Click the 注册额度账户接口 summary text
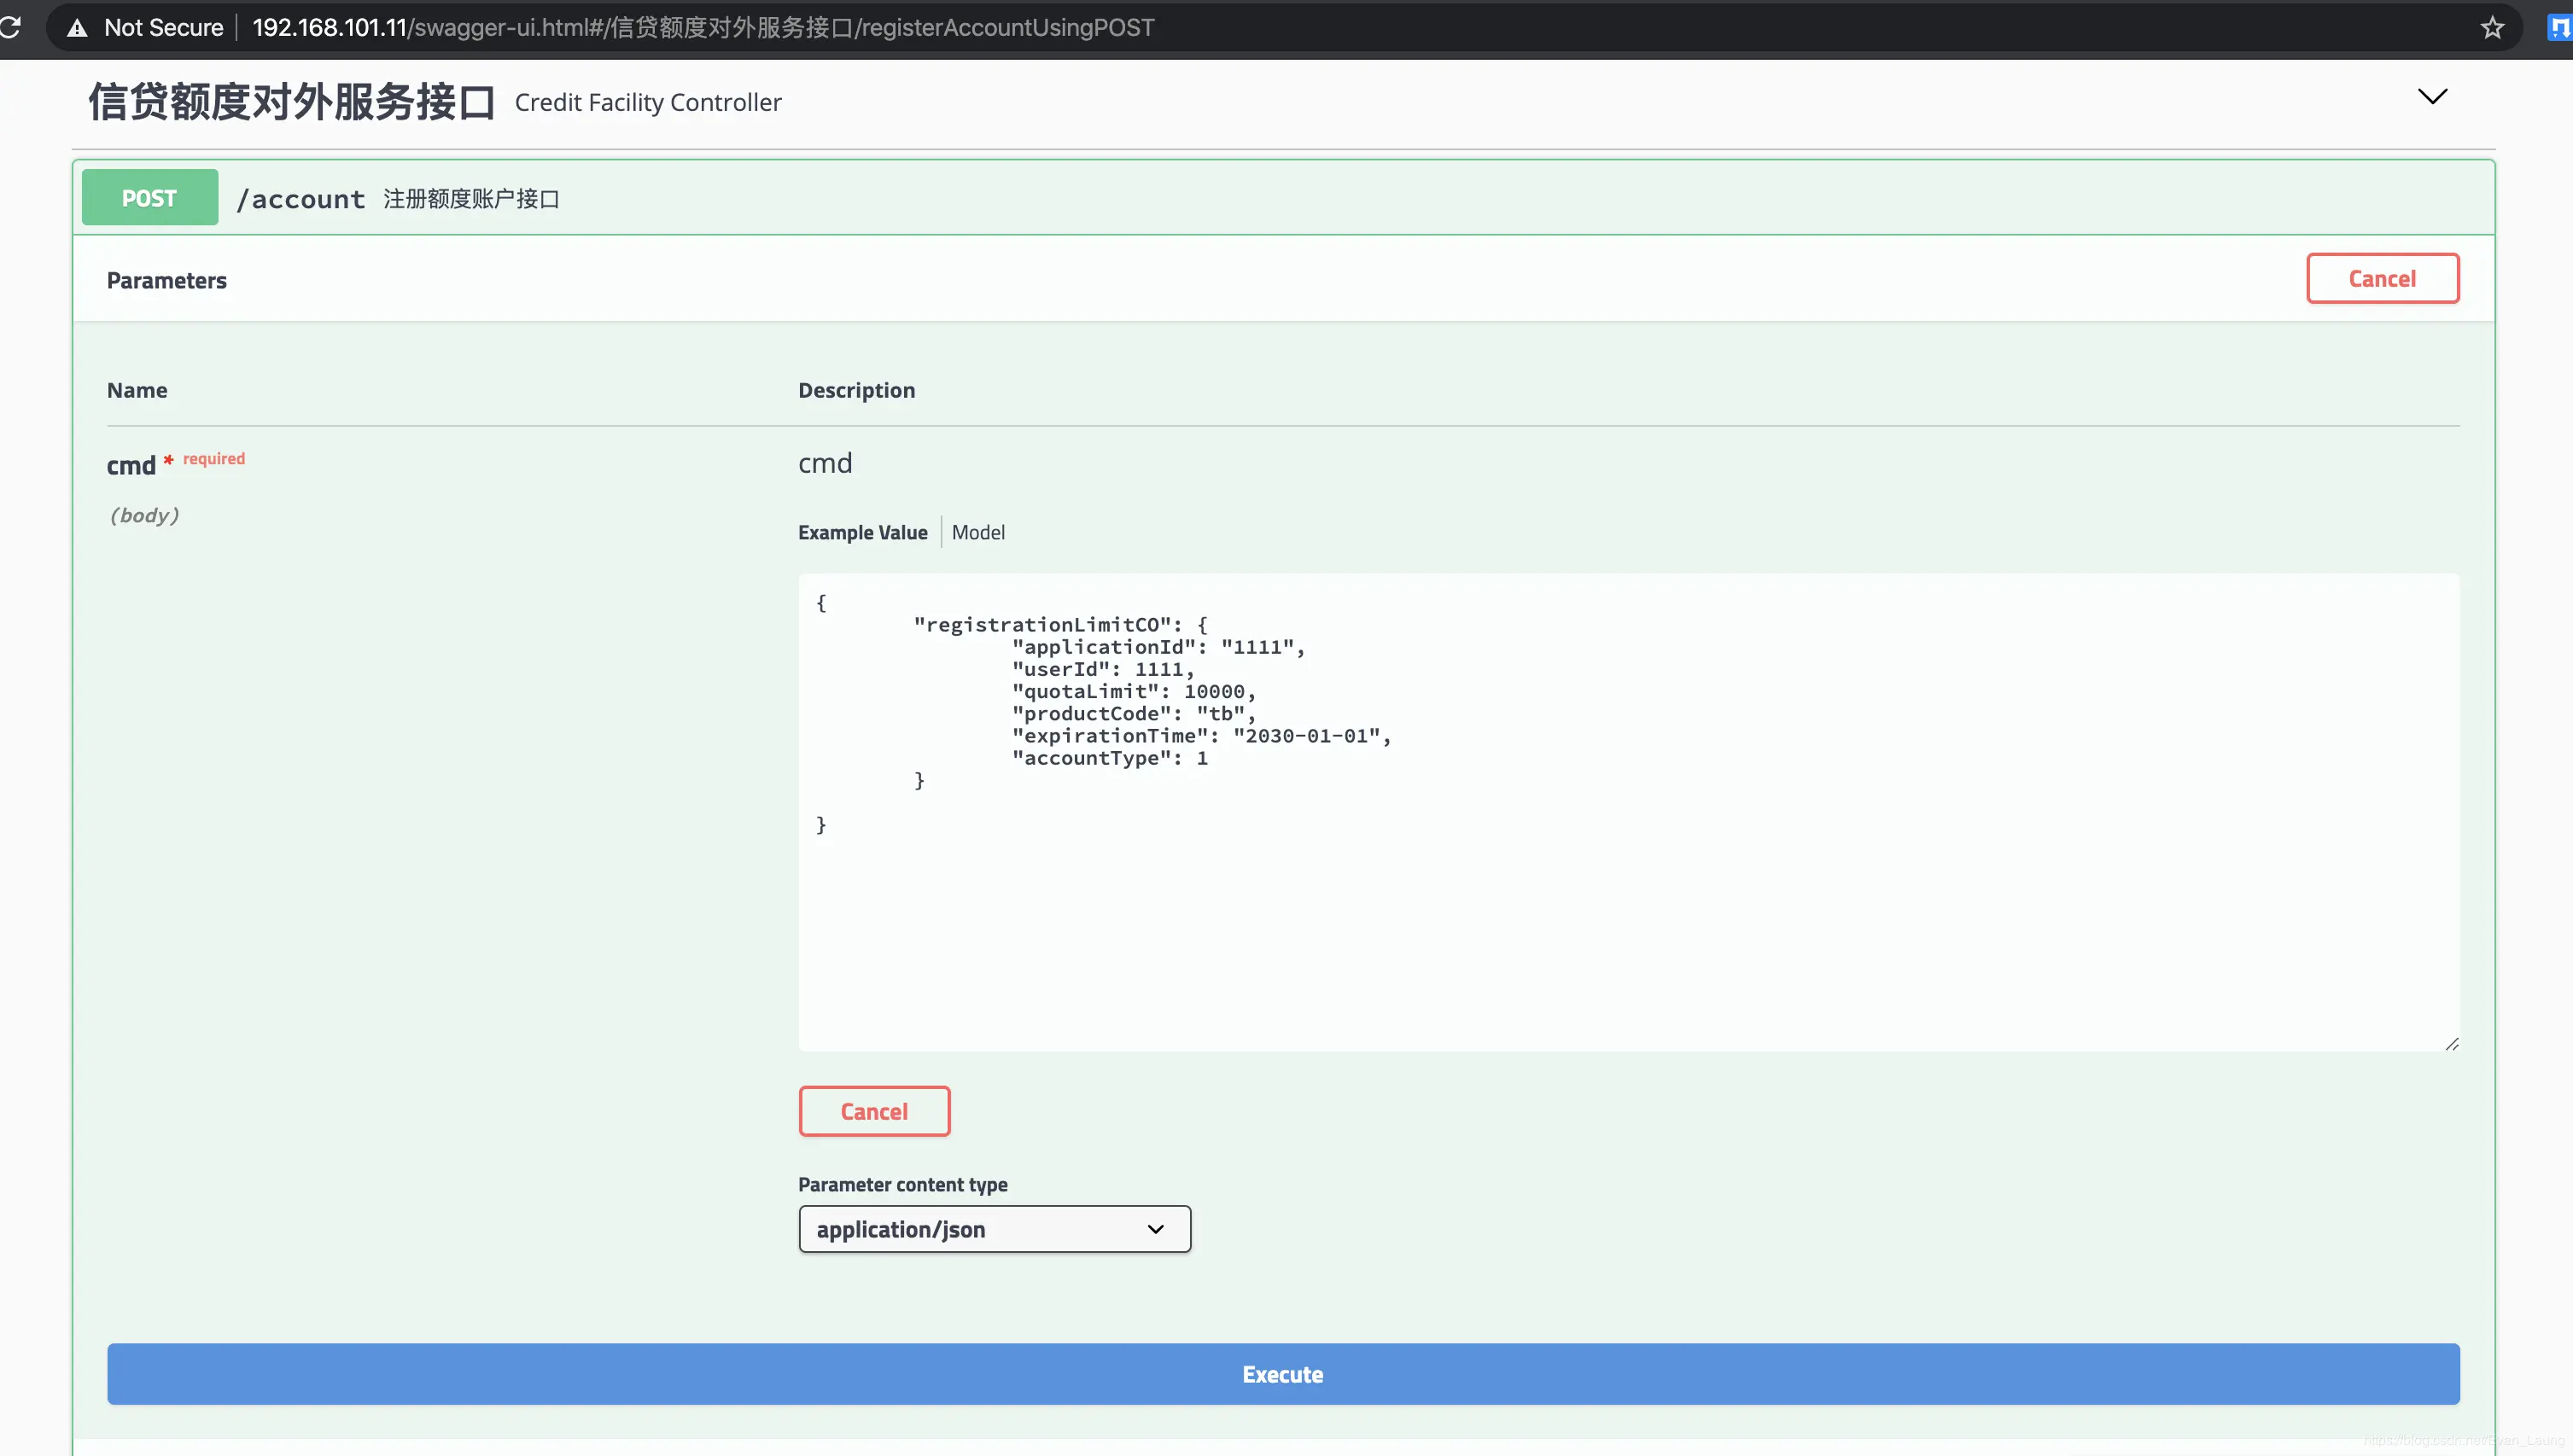The height and width of the screenshot is (1456, 2573). click(x=471, y=199)
